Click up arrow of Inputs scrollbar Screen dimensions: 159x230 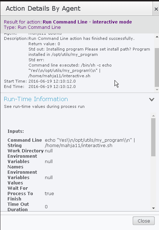(x=153, y=116)
